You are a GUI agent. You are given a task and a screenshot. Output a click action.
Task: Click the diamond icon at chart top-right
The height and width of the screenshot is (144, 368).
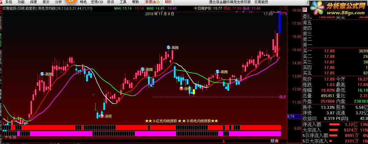click(281, 8)
